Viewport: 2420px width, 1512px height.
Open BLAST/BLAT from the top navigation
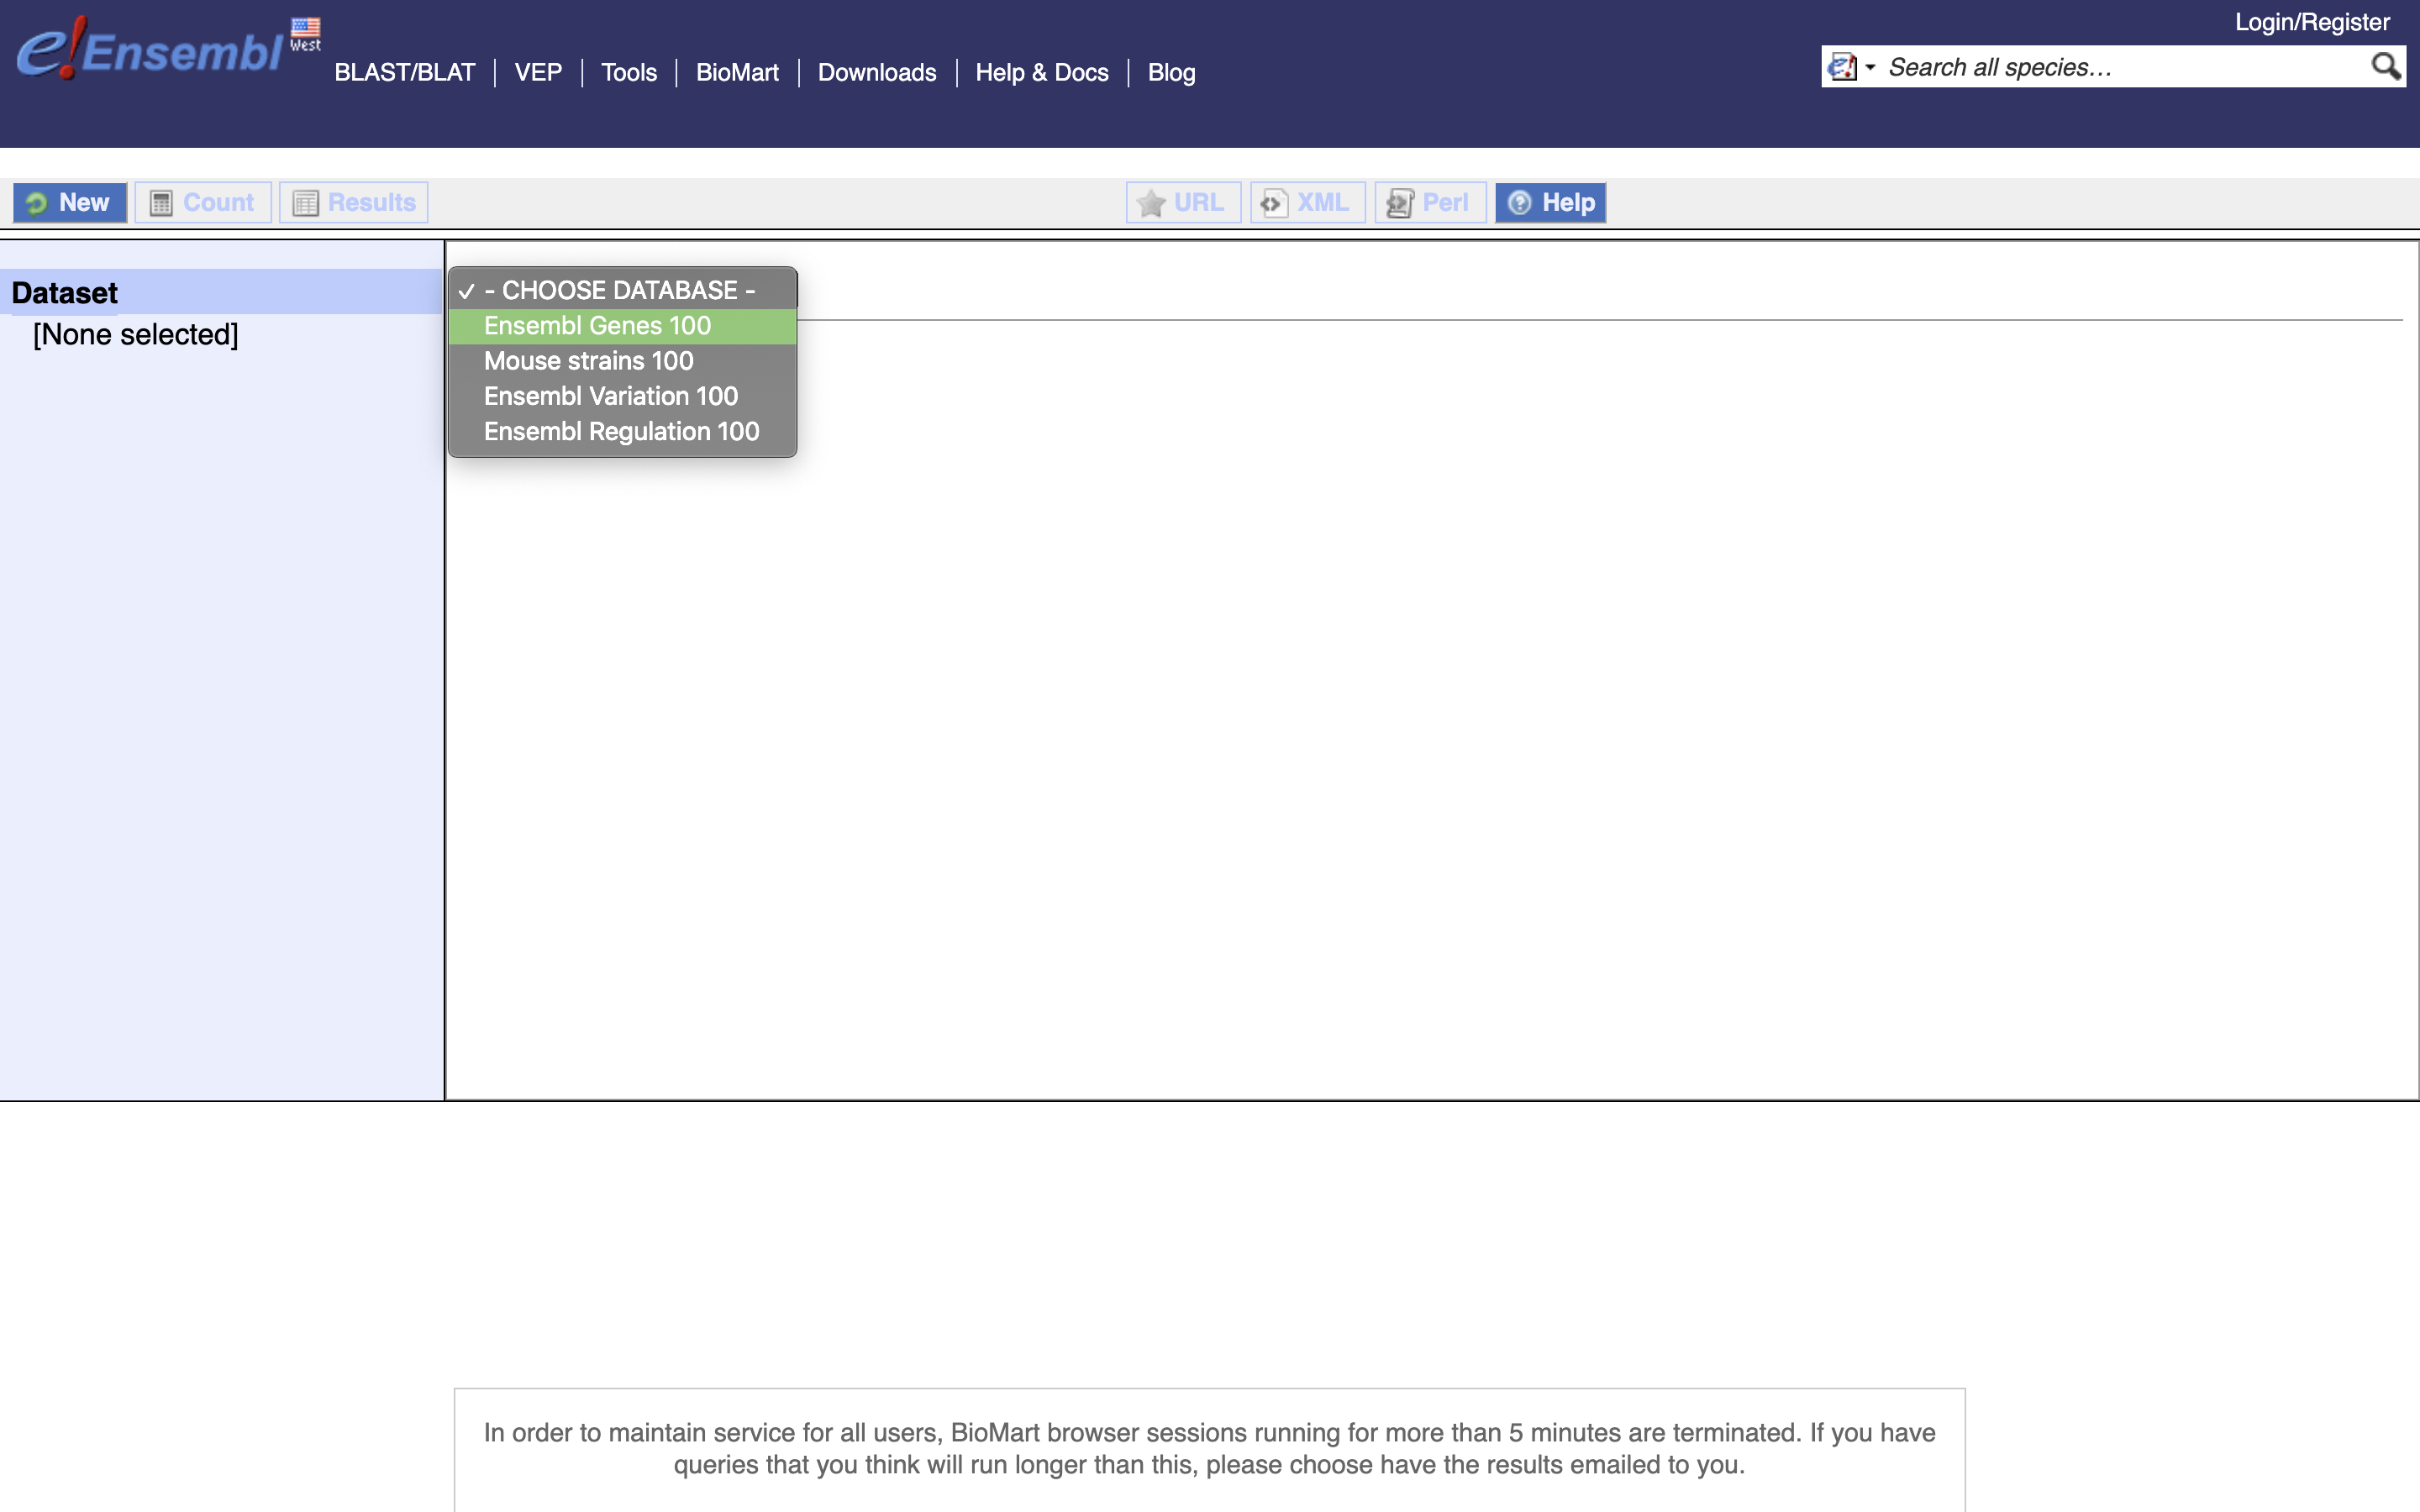[405, 73]
